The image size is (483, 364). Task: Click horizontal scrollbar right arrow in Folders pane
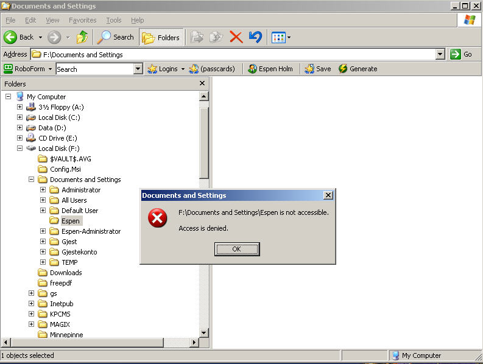coord(194,342)
